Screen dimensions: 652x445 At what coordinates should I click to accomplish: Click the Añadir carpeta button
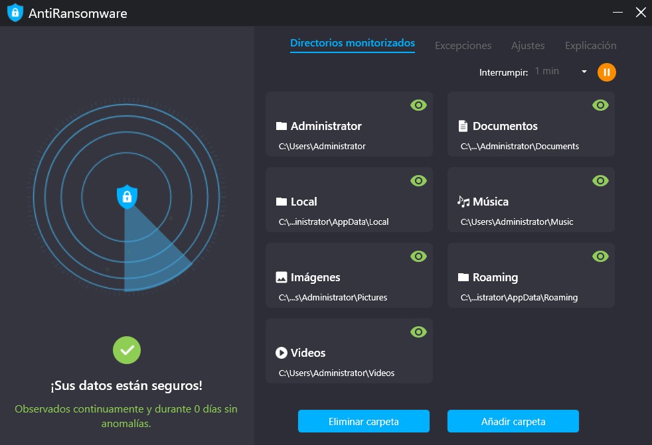pos(513,421)
